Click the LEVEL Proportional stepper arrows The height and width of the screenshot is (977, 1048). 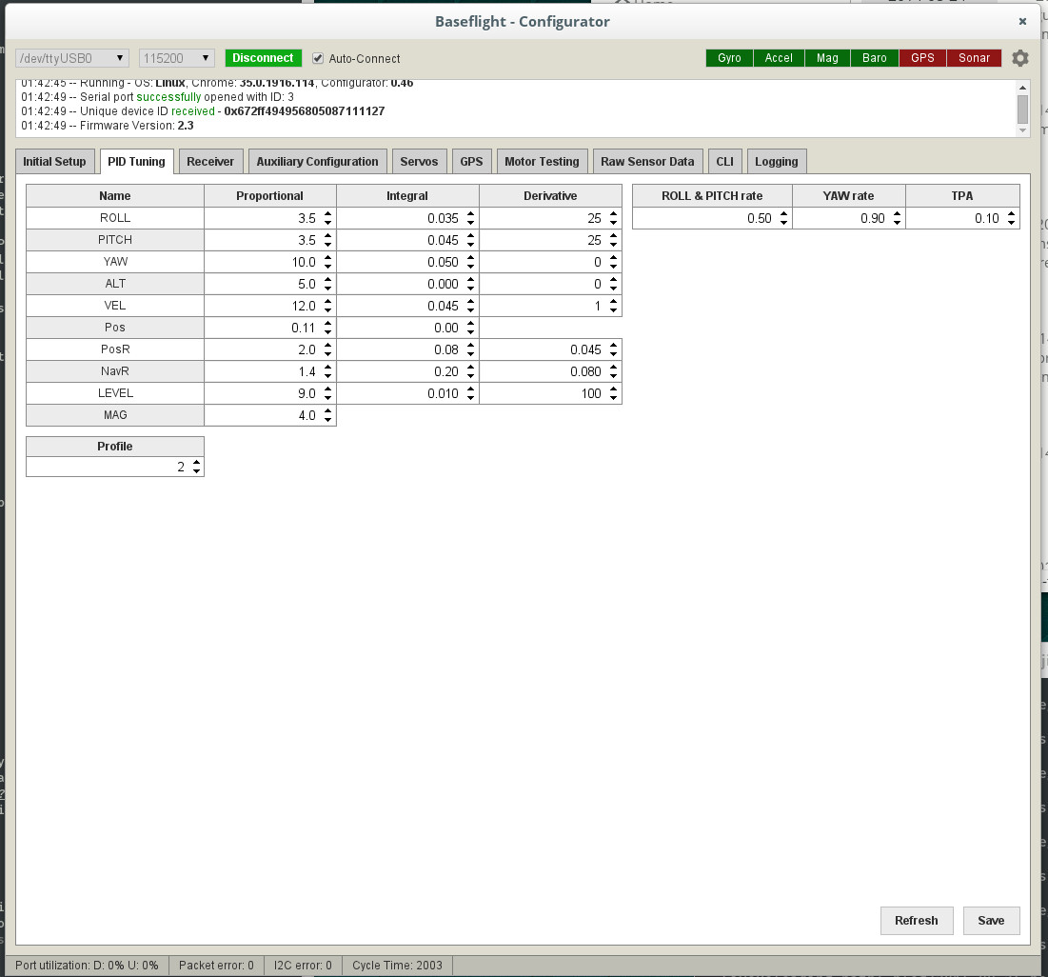click(327, 393)
